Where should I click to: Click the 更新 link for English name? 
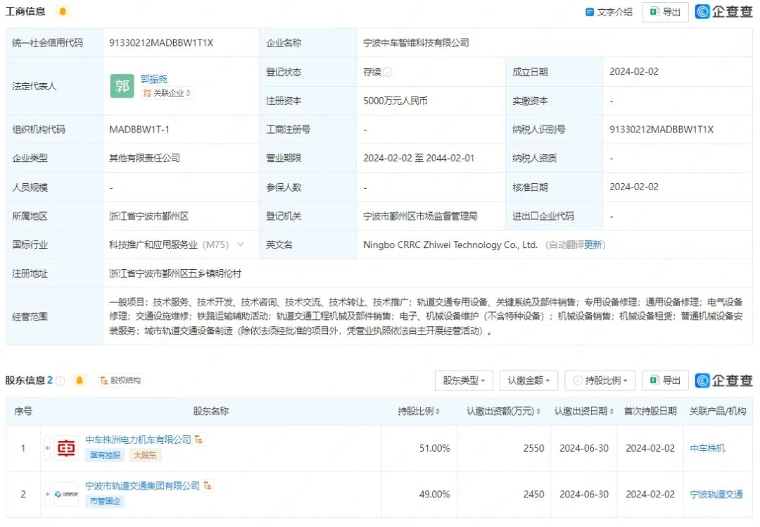coord(593,245)
